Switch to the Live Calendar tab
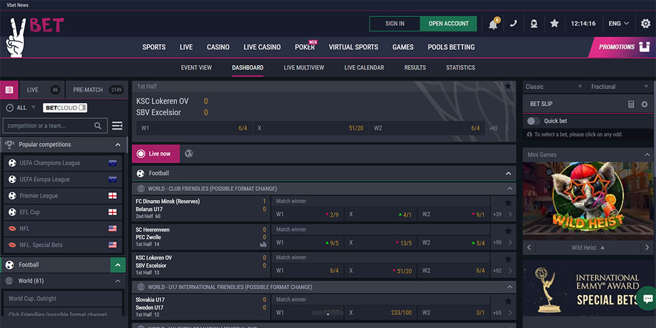Screen dimensions: 656x328 (364, 68)
